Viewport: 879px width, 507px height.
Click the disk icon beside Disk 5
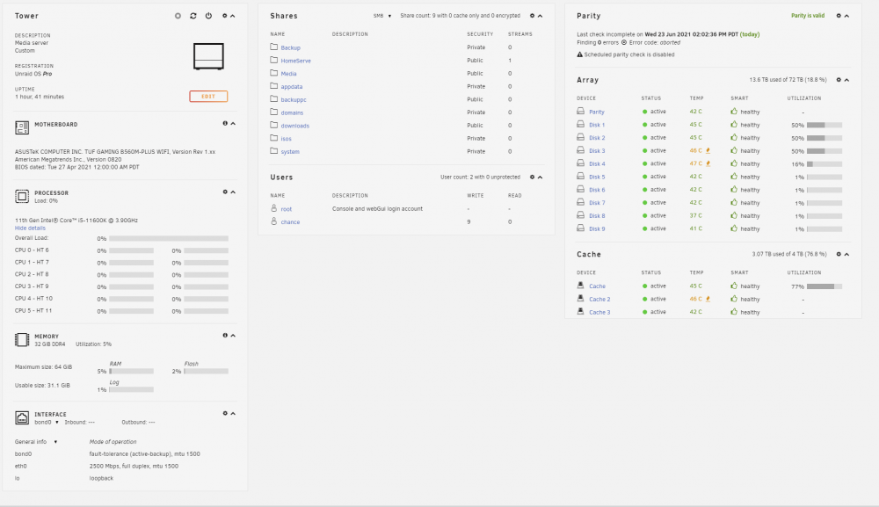(580, 176)
